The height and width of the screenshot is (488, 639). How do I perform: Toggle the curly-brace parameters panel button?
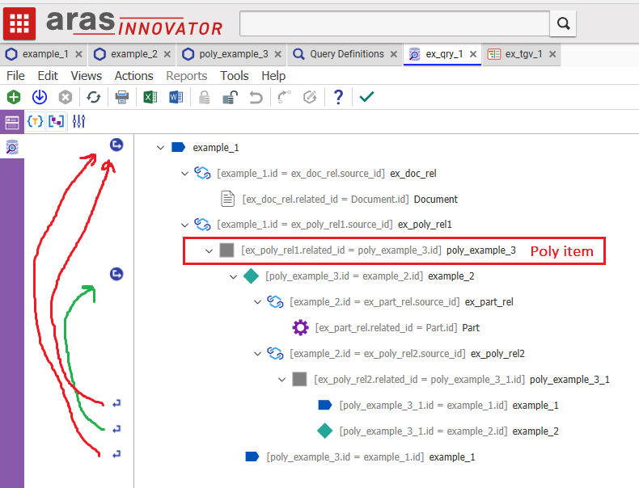[x=35, y=122]
